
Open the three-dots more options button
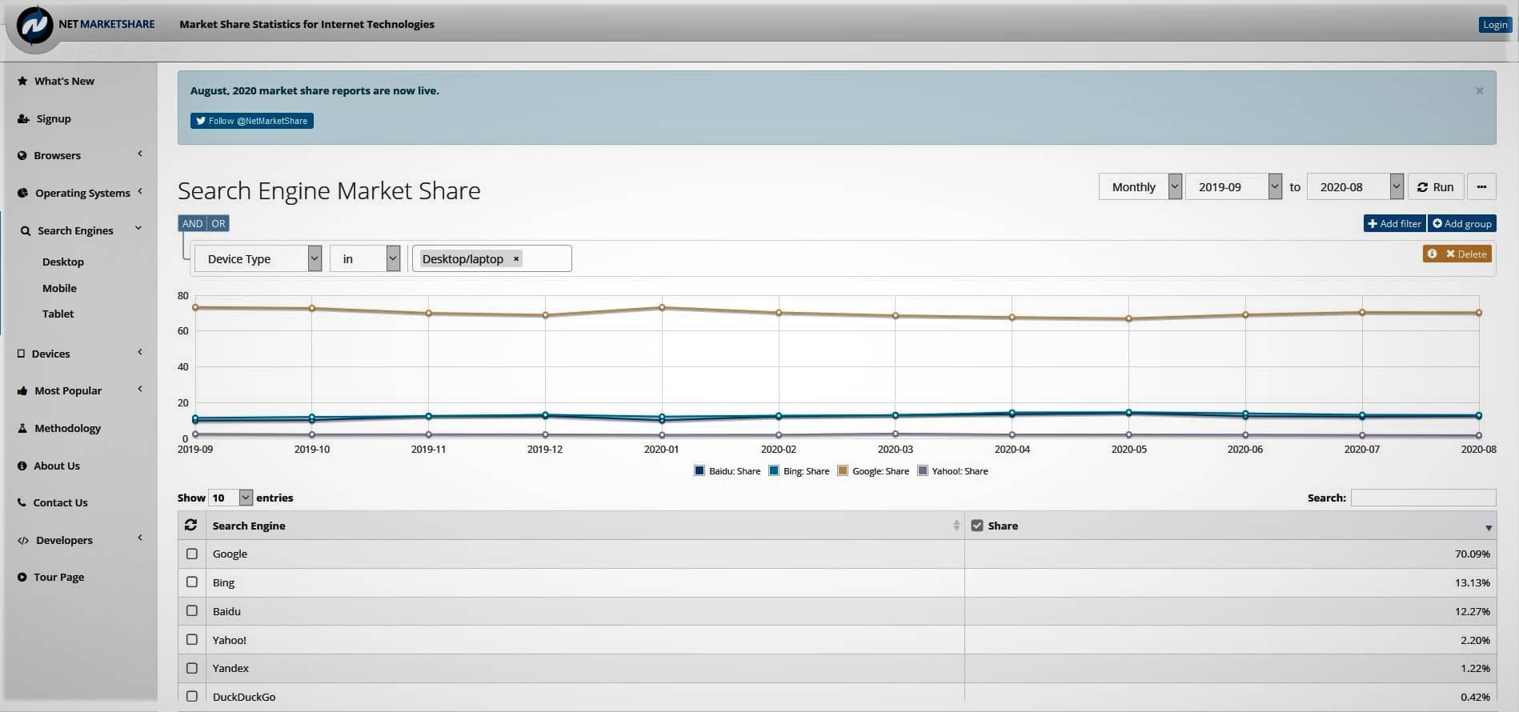[1481, 187]
